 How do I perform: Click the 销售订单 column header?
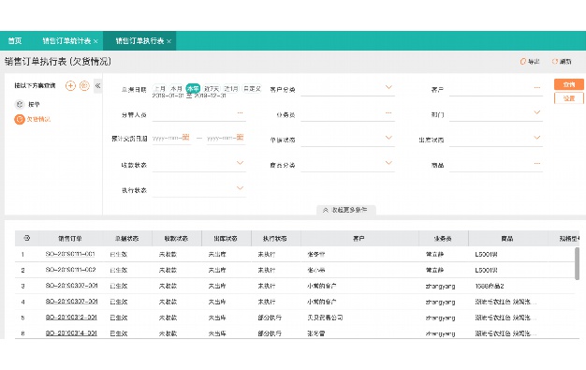pyautogui.click(x=70, y=238)
